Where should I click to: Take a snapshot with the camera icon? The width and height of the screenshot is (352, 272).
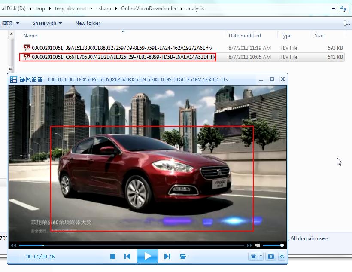271,257
